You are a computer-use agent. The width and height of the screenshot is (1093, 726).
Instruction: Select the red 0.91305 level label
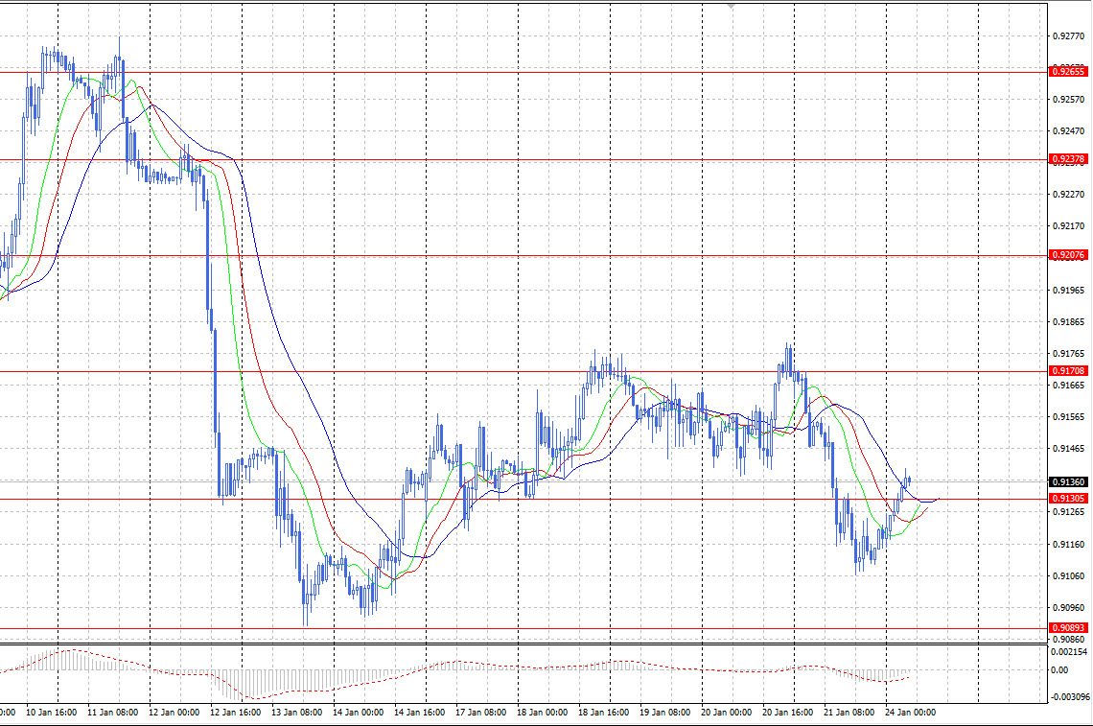point(1068,499)
